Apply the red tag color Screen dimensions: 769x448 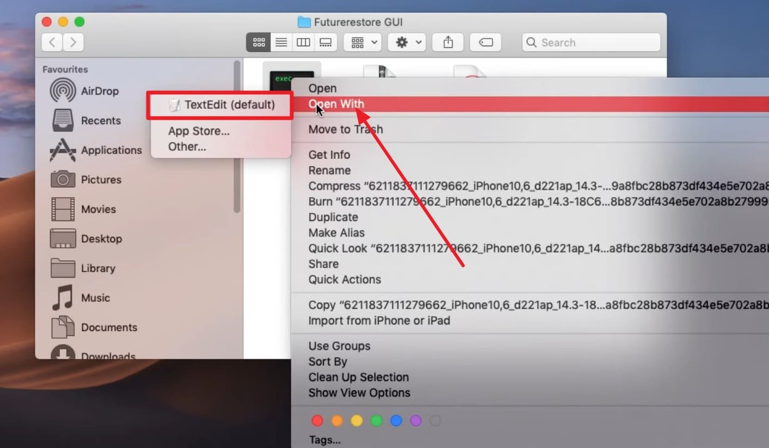pos(317,420)
